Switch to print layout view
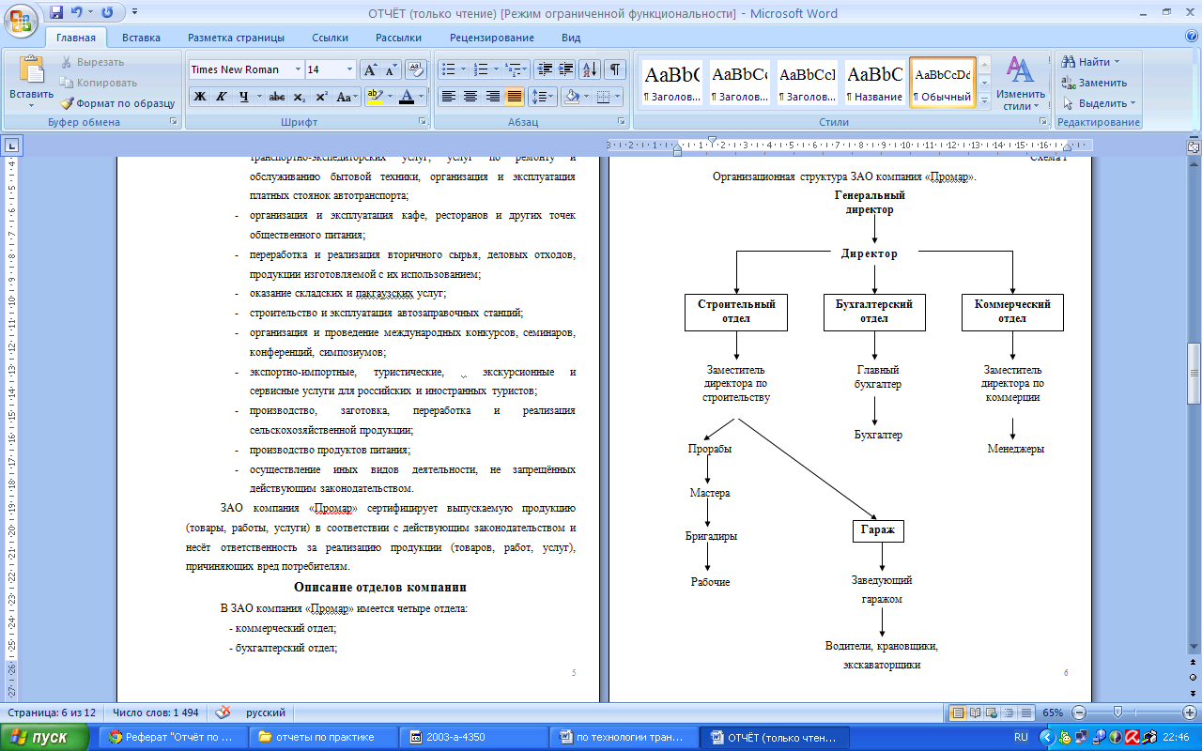 click(957, 713)
